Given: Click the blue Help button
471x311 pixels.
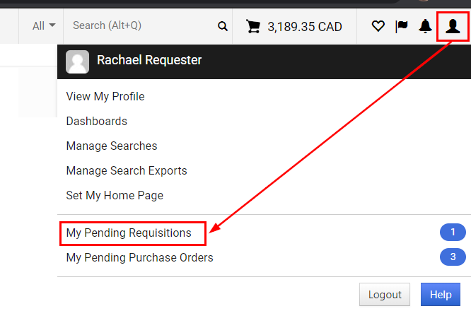Looking at the screenshot, I should coord(440,295).
